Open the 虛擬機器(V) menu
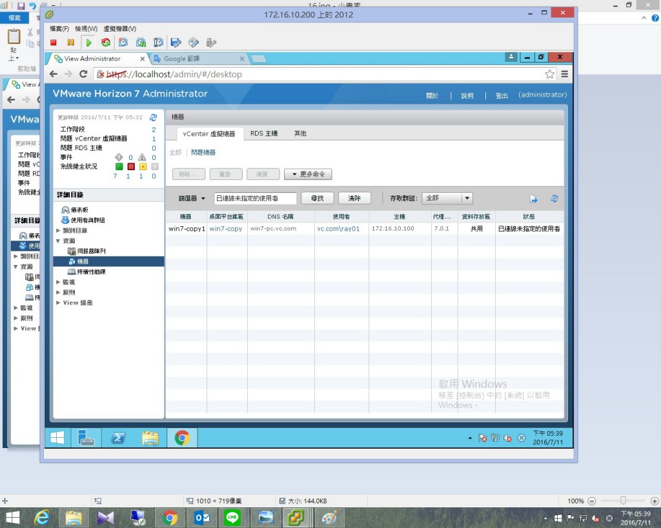This screenshot has height=528, width=661. point(119,28)
